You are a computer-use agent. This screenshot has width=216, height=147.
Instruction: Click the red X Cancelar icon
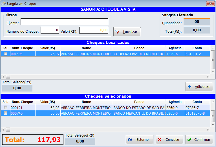(x=160, y=140)
